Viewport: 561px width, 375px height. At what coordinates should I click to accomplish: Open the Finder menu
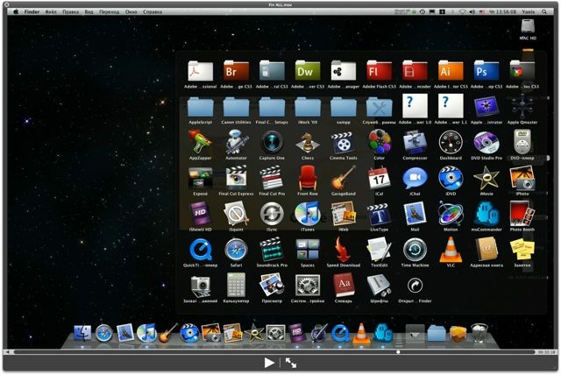[x=32, y=11]
